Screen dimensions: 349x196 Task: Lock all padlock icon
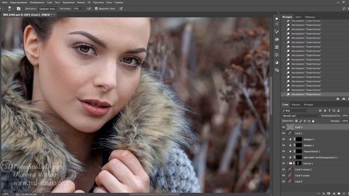tap(313, 121)
